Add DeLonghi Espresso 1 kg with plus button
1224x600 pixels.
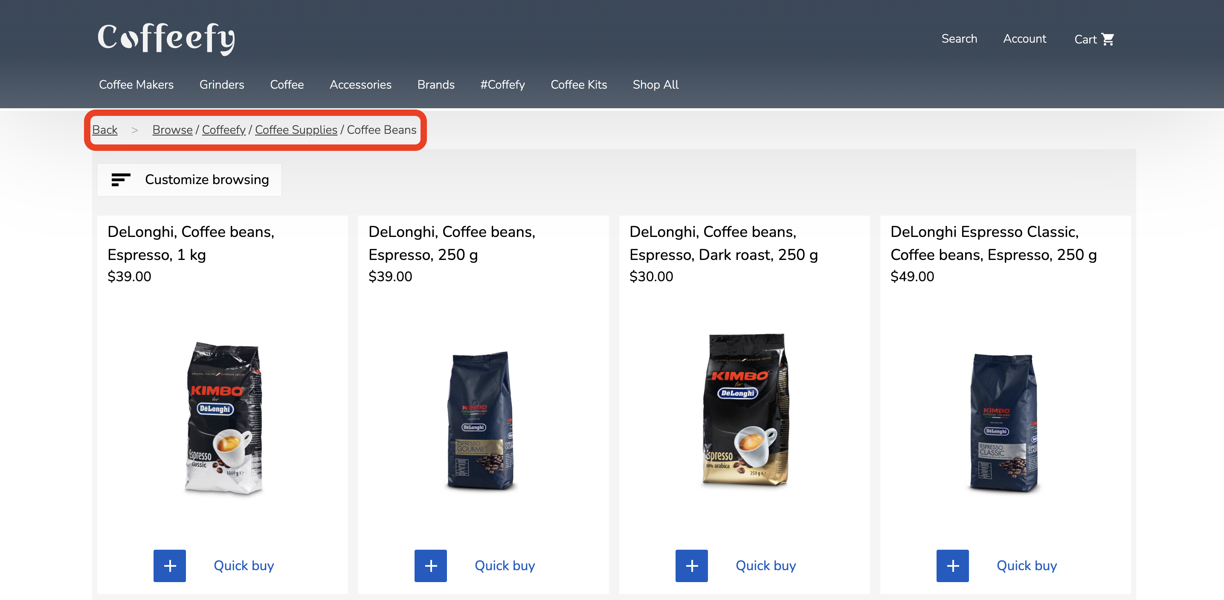(x=170, y=566)
